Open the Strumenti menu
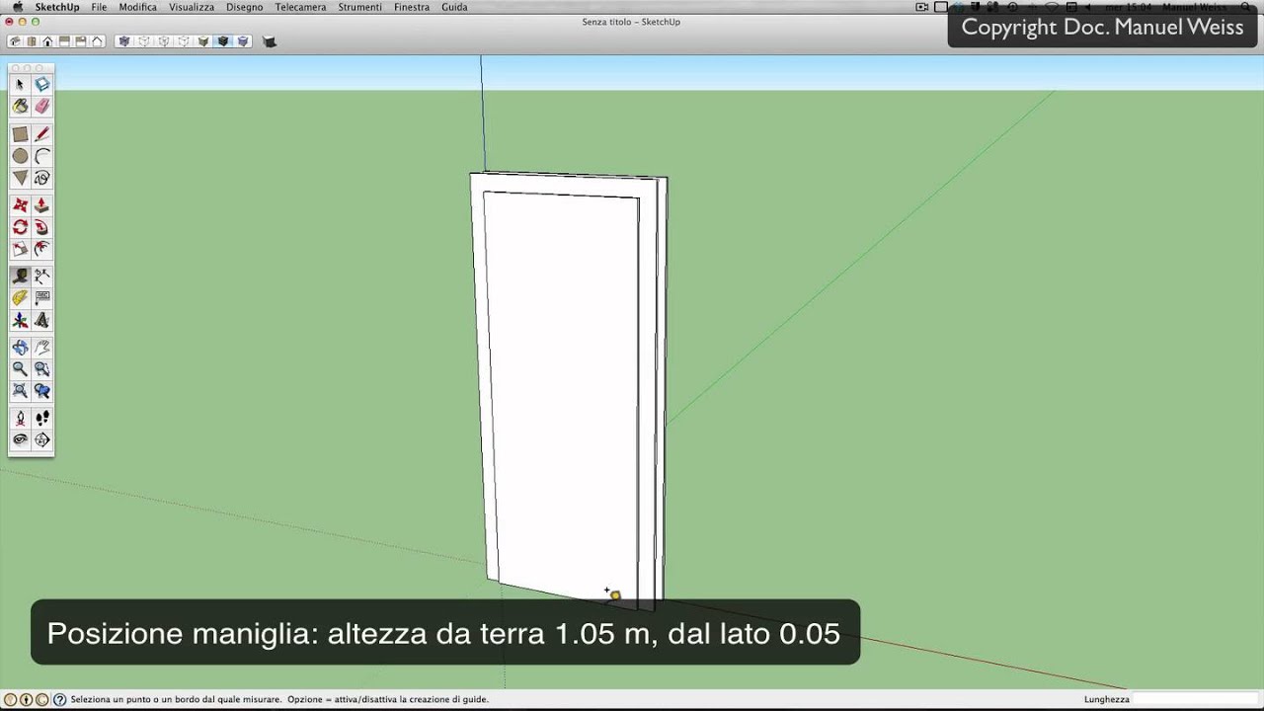 tap(359, 7)
